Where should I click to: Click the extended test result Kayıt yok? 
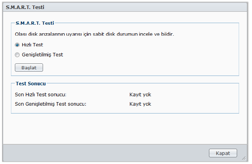coord(140,104)
